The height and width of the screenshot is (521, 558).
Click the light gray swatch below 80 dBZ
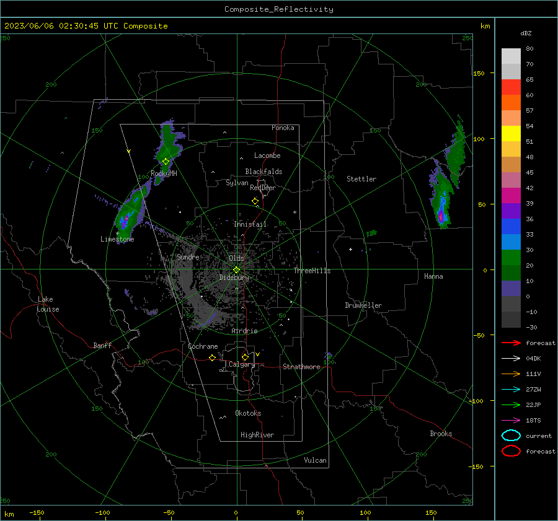(x=511, y=56)
